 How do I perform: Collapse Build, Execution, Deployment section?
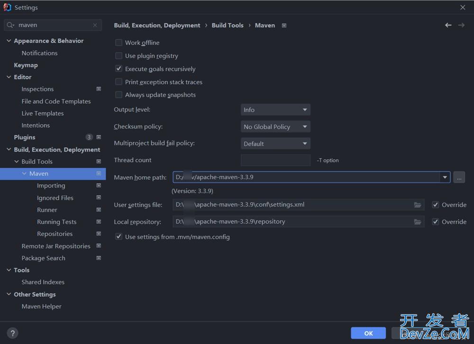[9, 149]
